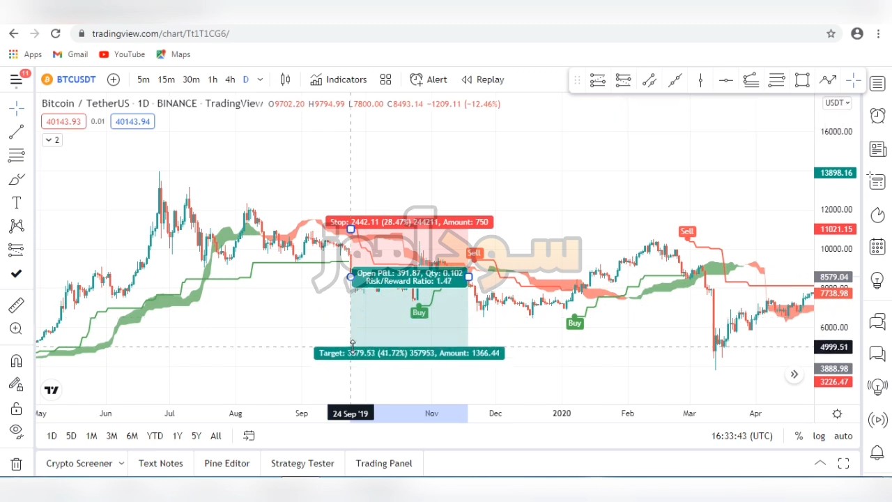Image resolution: width=892 pixels, height=502 pixels.
Task: Jump to latest bar arrow
Action: click(x=794, y=374)
